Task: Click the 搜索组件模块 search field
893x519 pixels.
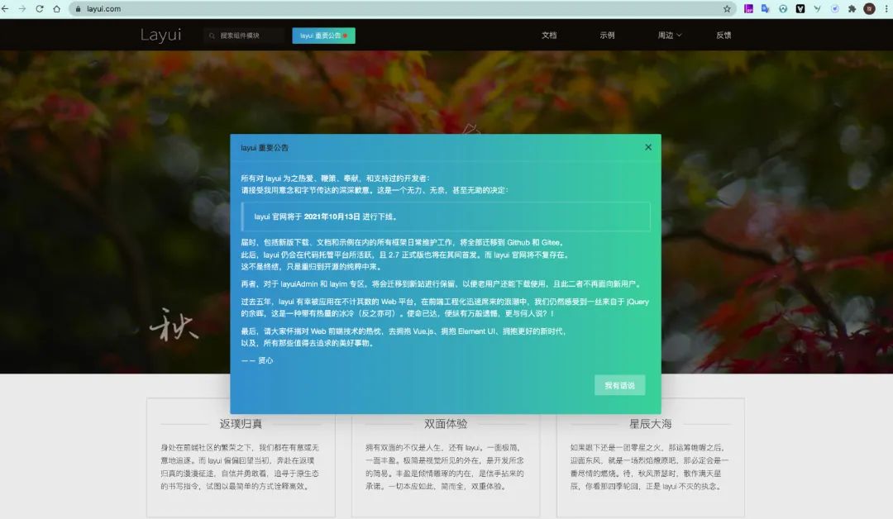Action: (244, 35)
